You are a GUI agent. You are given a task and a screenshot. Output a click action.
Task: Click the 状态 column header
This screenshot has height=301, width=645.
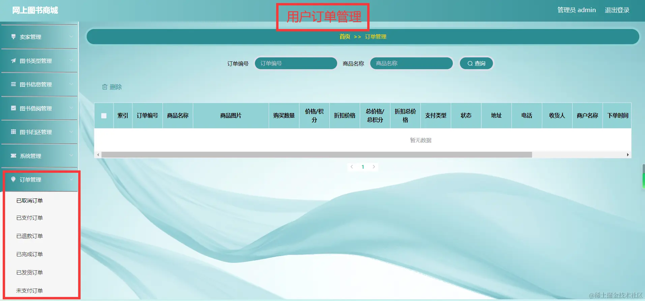point(466,115)
